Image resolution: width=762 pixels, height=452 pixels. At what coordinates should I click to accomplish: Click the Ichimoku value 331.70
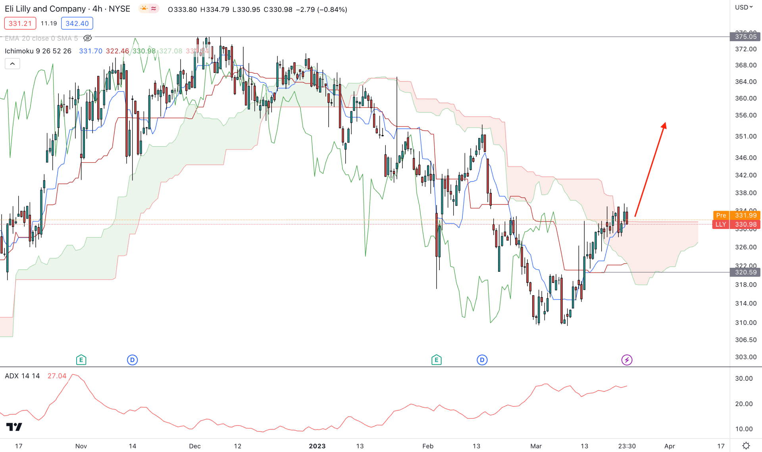[x=90, y=51]
